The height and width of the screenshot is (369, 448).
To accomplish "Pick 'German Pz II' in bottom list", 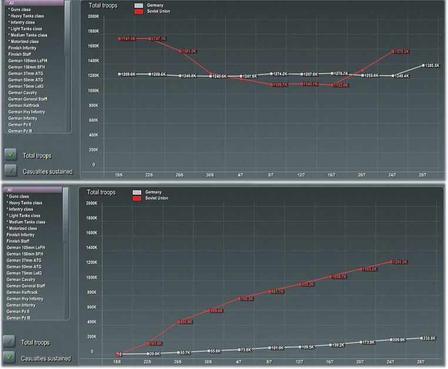I will click(x=18, y=311).
